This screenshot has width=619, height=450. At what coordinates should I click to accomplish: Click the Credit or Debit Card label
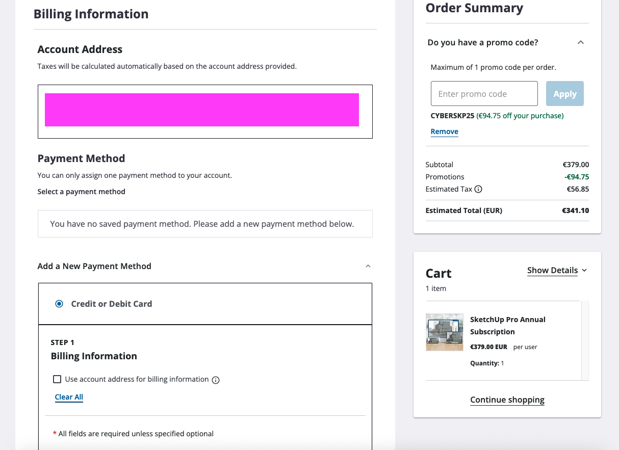click(112, 304)
